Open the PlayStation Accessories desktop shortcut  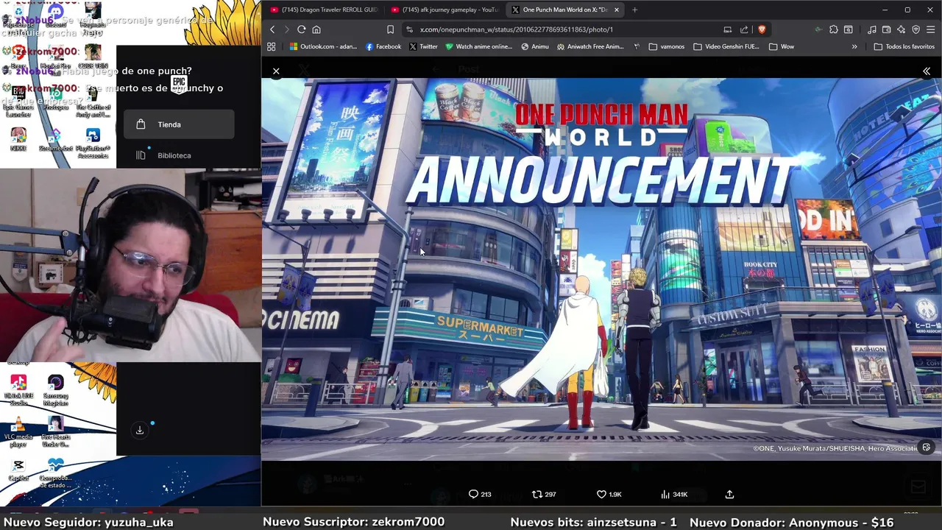click(x=93, y=143)
